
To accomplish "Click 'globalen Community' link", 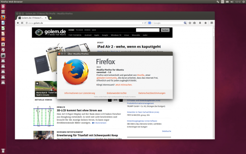I will coord(107,78).
